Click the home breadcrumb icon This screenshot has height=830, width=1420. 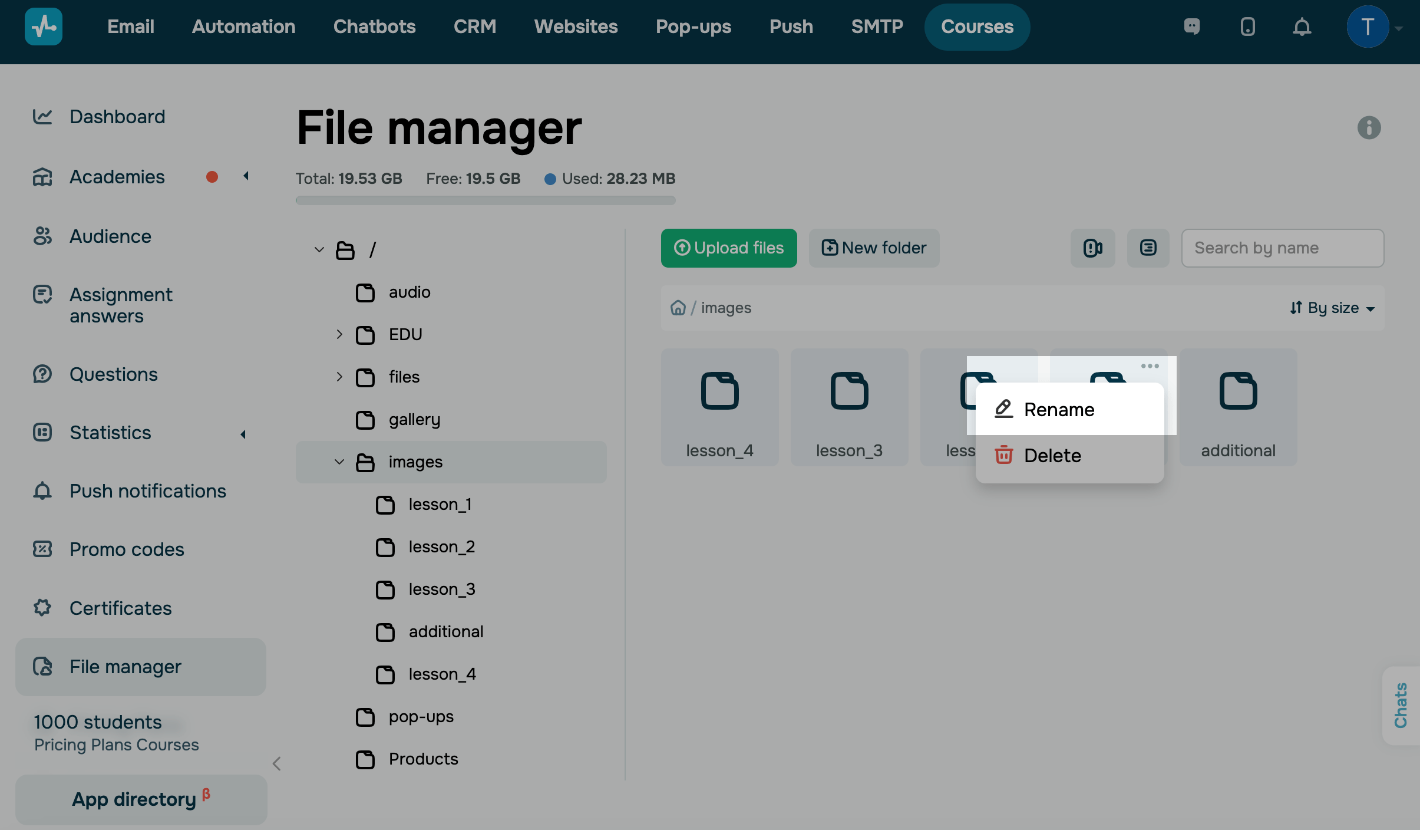[x=678, y=308]
